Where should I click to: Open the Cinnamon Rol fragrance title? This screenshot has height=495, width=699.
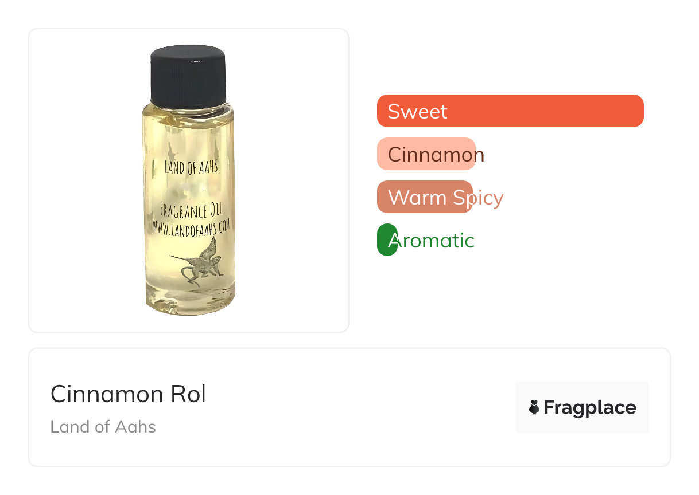point(128,394)
